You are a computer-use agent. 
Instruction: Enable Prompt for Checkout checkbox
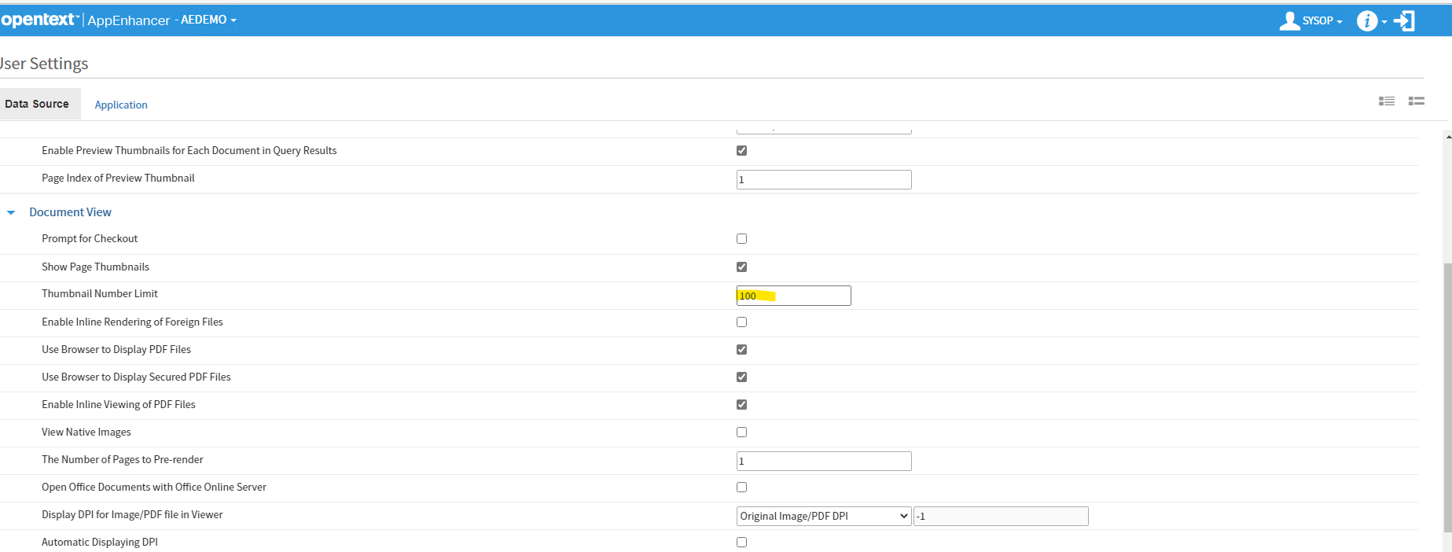tap(741, 239)
